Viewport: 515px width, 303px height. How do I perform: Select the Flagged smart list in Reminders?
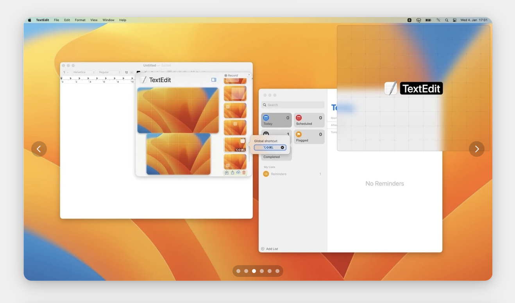(x=309, y=137)
